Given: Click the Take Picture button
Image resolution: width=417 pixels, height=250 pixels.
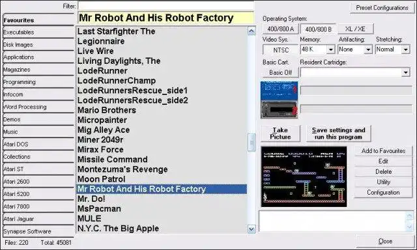Looking at the screenshot, I should pyautogui.click(x=280, y=133).
